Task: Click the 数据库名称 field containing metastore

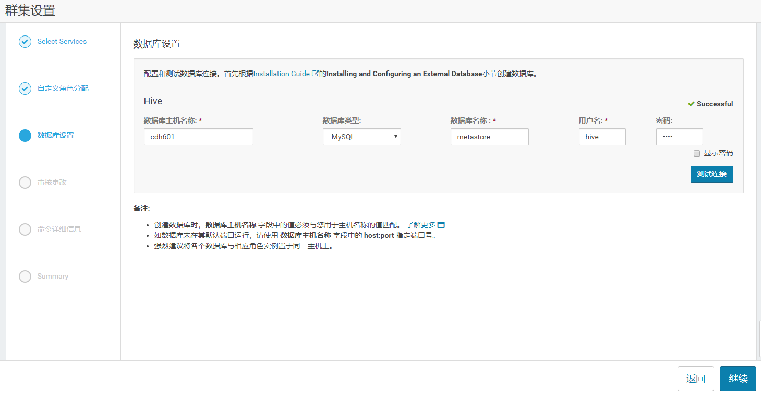Action: tap(490, 137)
